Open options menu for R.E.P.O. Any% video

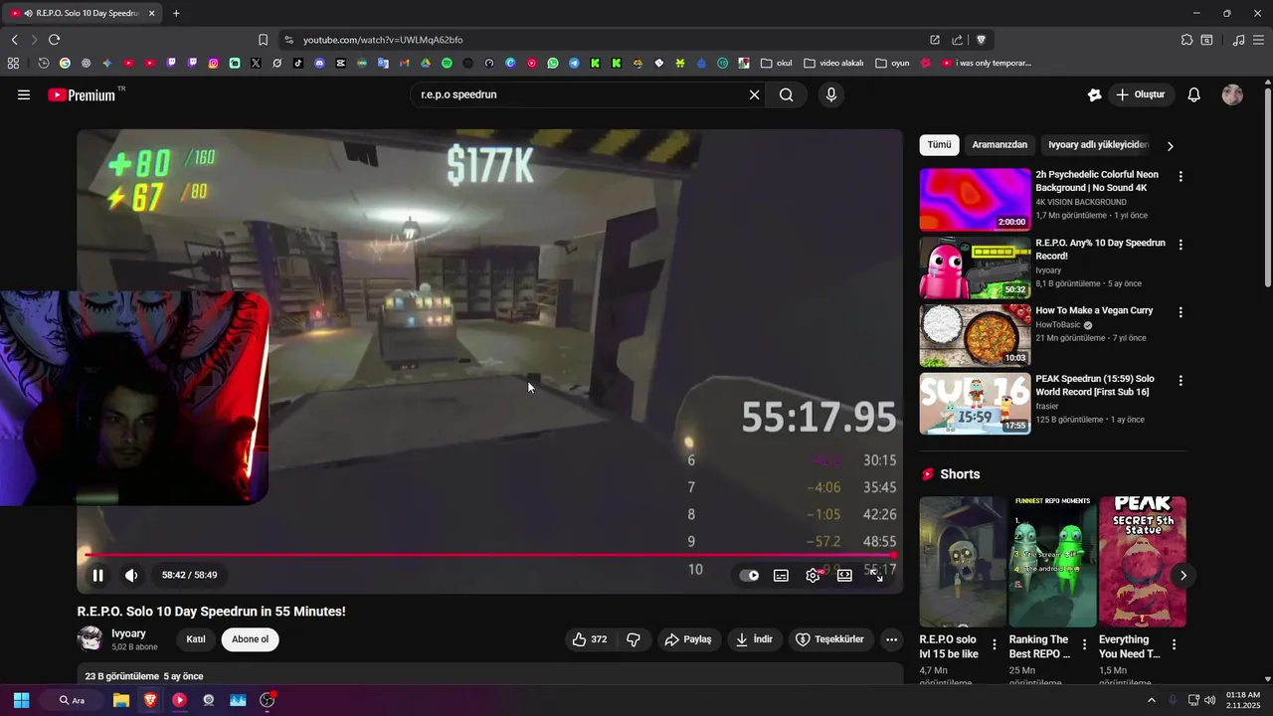[1181, 244]
